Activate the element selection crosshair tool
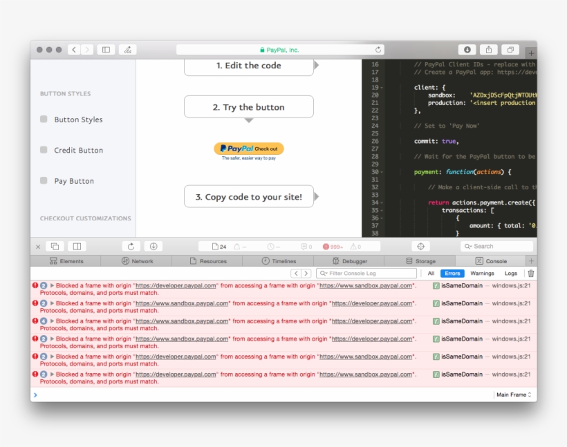Viewport: 567px width, 447px height. tap(420, 246)
